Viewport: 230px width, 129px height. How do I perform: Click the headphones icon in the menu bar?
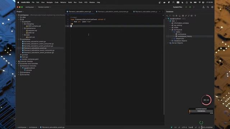(x=187, y=3)
